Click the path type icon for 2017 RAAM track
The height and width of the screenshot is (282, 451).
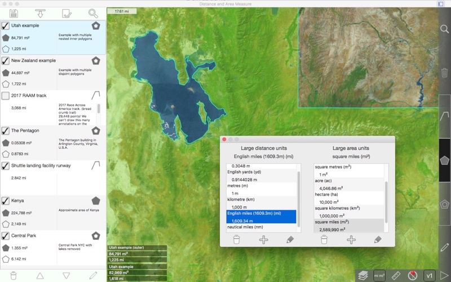(96, 95)
